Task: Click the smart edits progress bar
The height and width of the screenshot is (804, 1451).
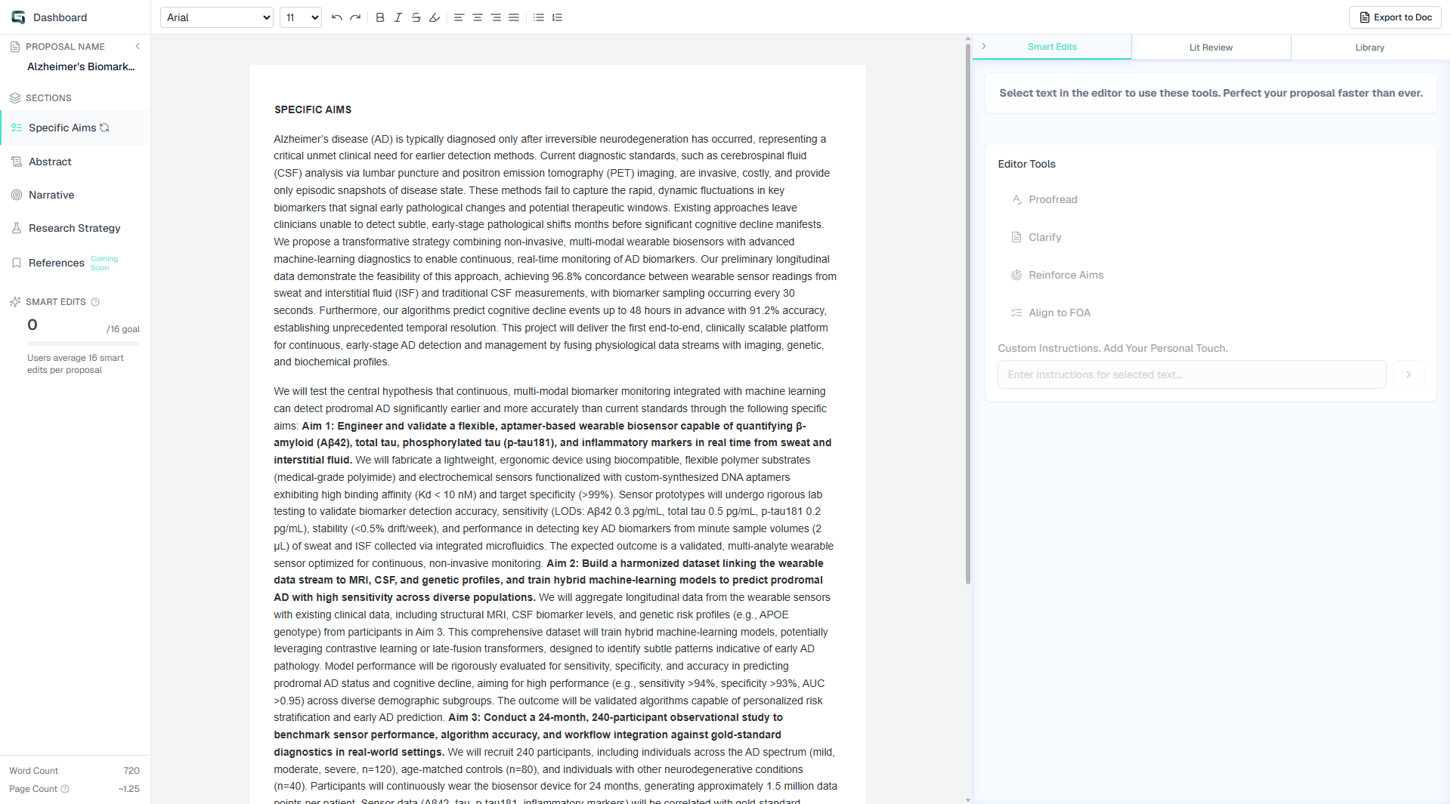Action: click(83, 343)
